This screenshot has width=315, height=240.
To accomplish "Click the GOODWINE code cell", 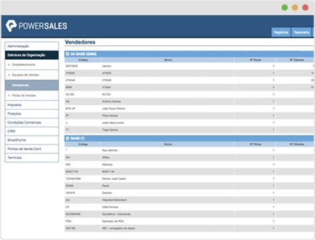I will (x=73, y=214).
